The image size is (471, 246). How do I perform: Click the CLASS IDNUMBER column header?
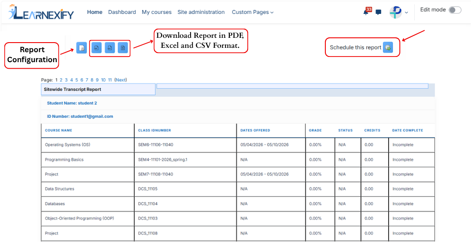(154, 130)
